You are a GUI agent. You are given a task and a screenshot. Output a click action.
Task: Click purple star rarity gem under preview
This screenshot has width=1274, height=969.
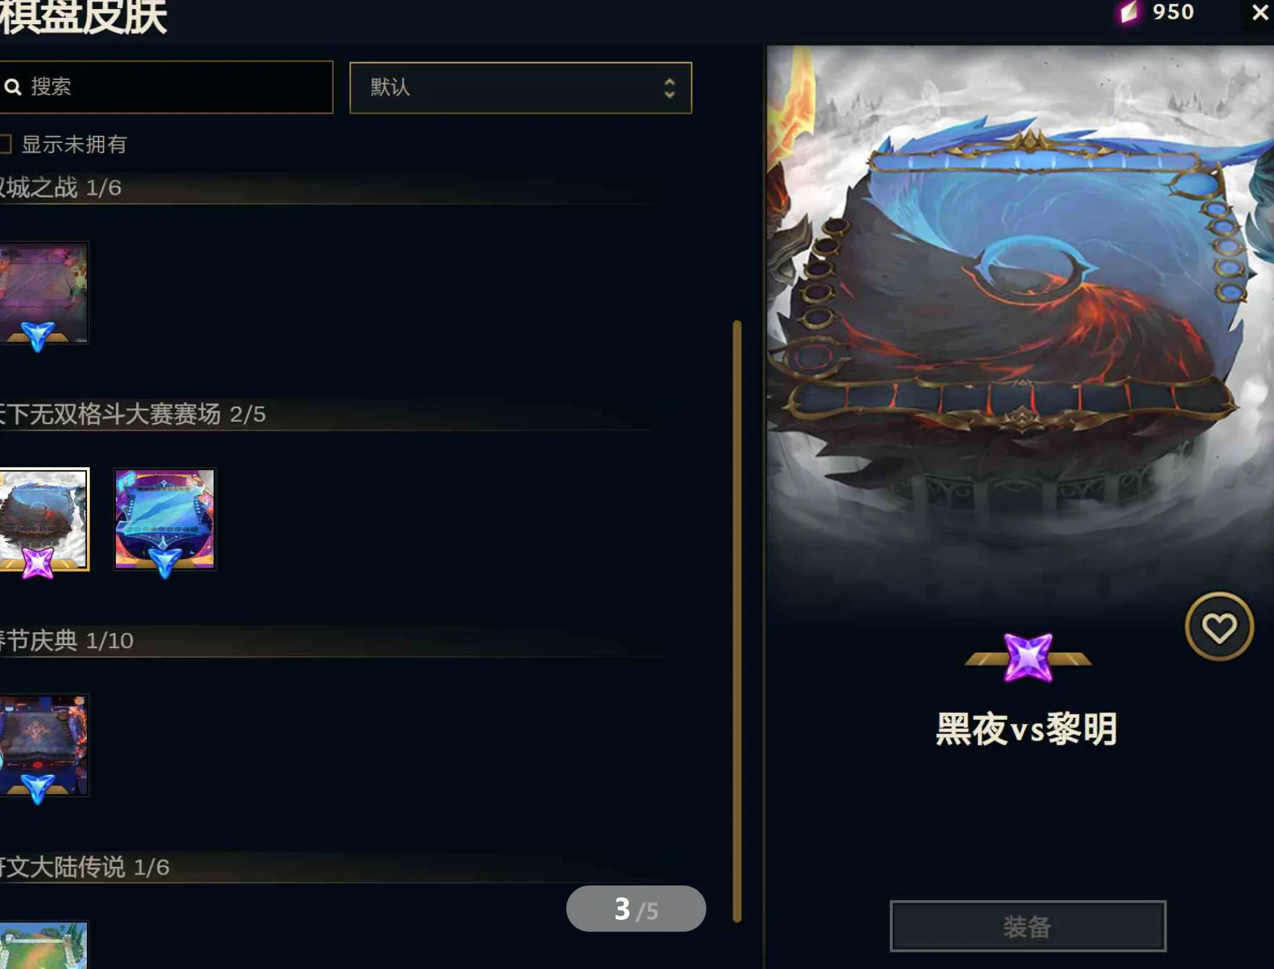pos(1028,657)
